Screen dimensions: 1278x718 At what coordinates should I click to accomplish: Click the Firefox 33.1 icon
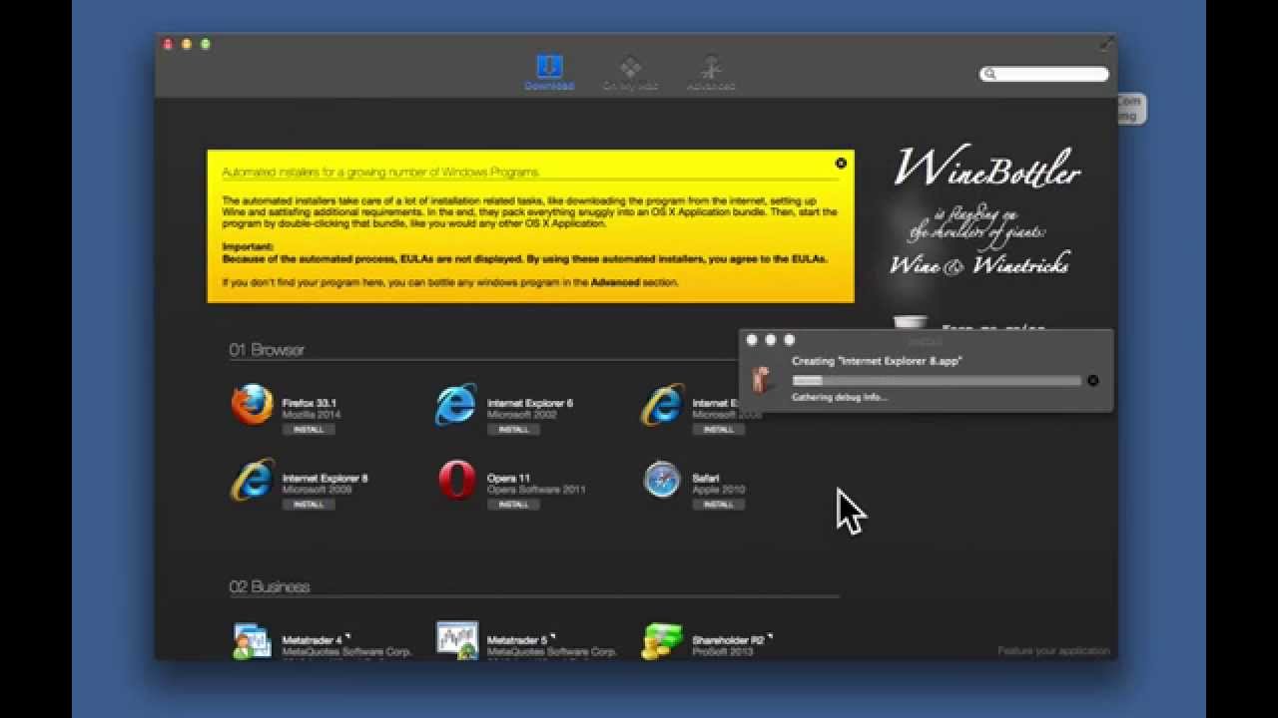coord(252,405)
